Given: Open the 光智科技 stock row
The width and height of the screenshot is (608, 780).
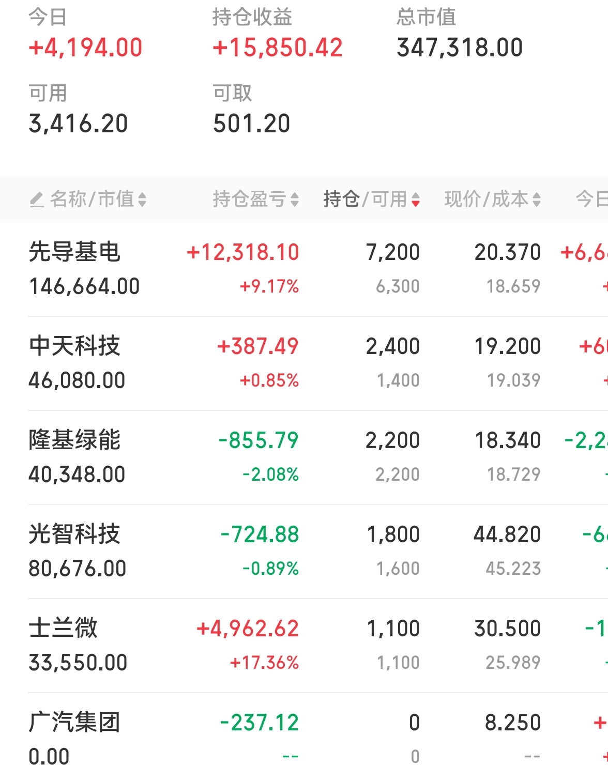Looking at the screenshot, I should click(x=75, y=534).
